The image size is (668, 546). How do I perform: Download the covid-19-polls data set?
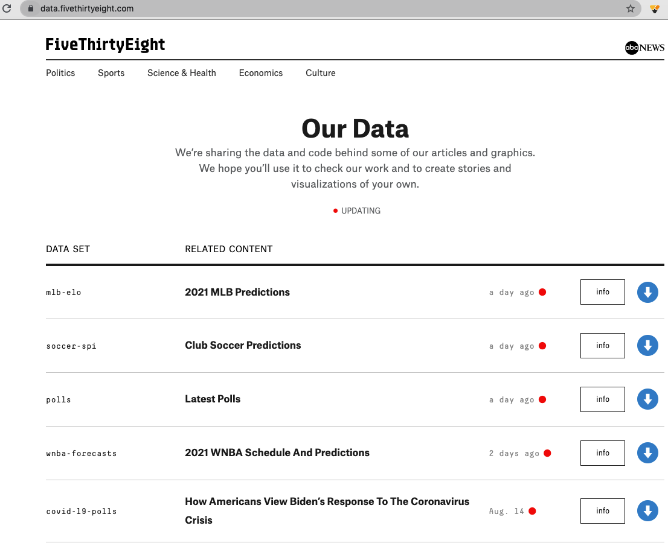pos(647,510)
